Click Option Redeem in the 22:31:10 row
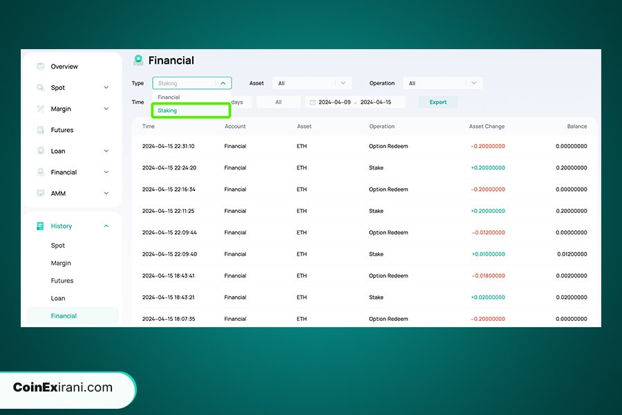Image resolution: width=622 pixels, height=415 pixels. tap(388, 146)
